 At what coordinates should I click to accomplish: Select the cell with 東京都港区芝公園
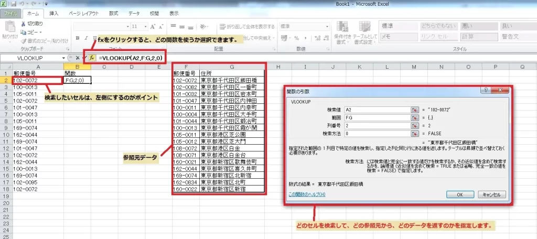pos(232,134)
